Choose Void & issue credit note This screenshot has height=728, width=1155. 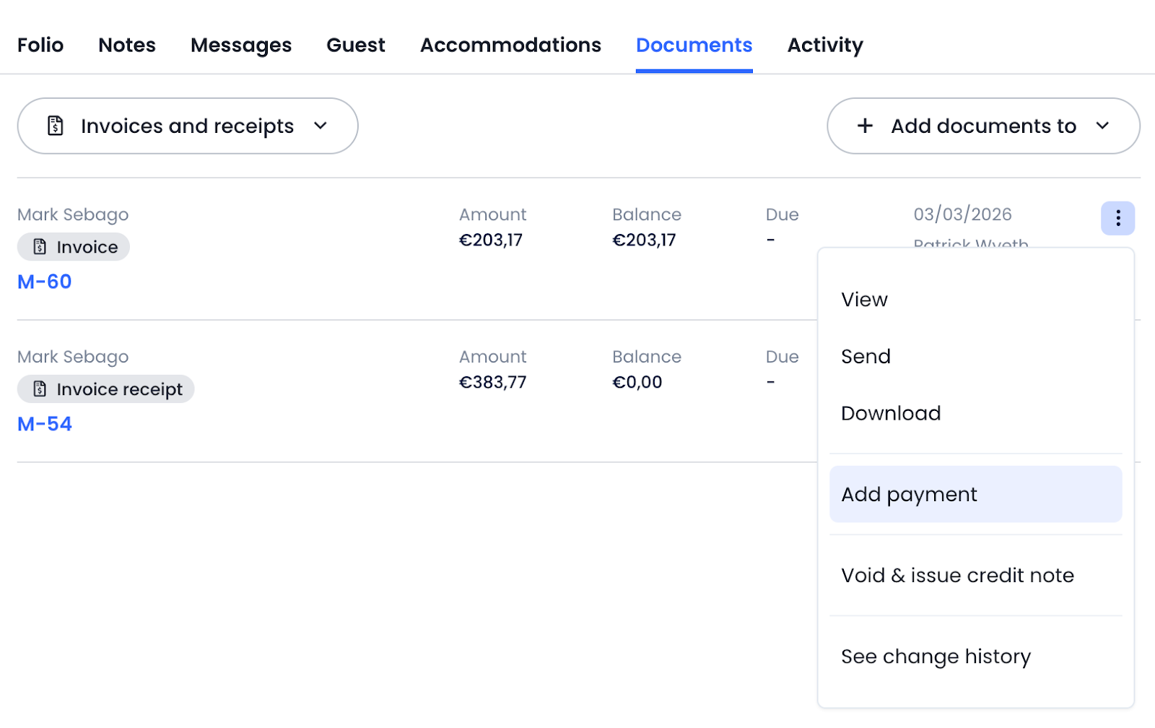pos(957,576)
